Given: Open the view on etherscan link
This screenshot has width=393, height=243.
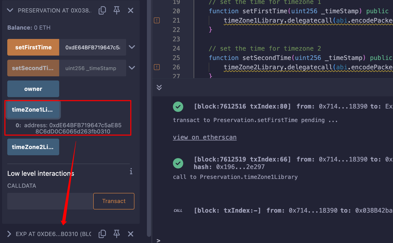Looking at the screenshot, I should pyautogui.click(x=205, y=137).
